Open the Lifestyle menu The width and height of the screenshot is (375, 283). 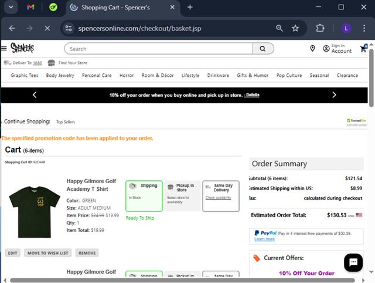click(190, 76)
